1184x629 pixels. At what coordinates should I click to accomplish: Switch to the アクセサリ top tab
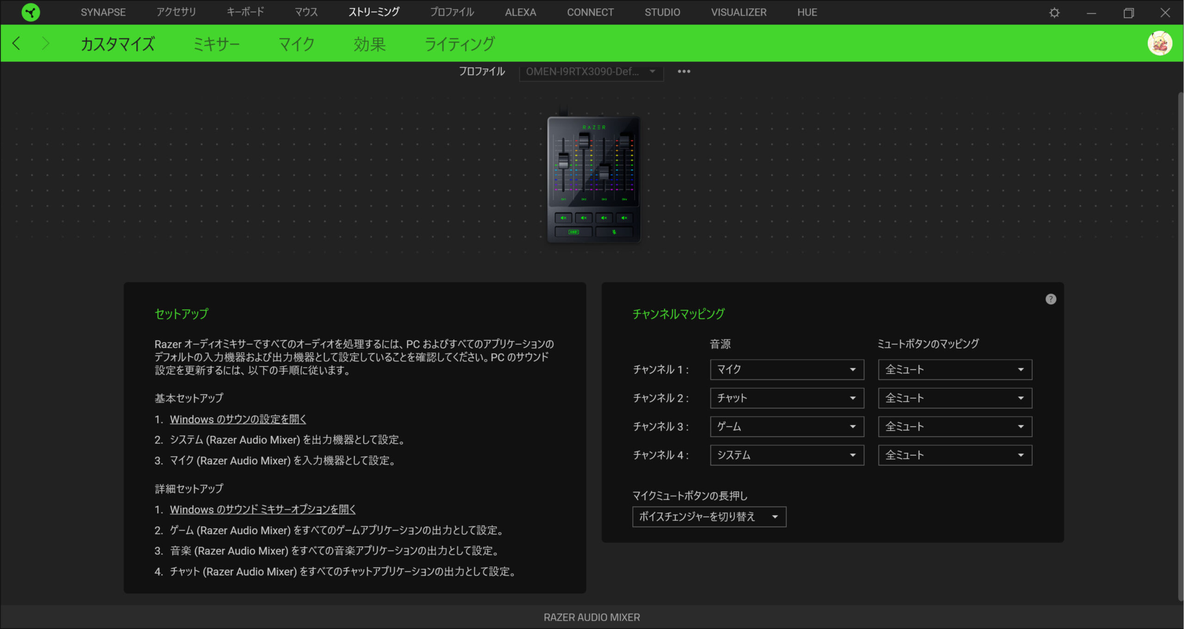pos(176,12)
